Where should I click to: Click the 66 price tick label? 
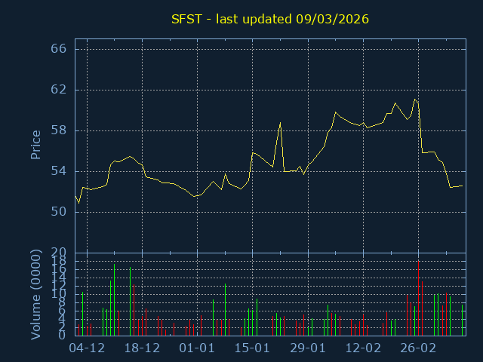[x=59, y=49]
